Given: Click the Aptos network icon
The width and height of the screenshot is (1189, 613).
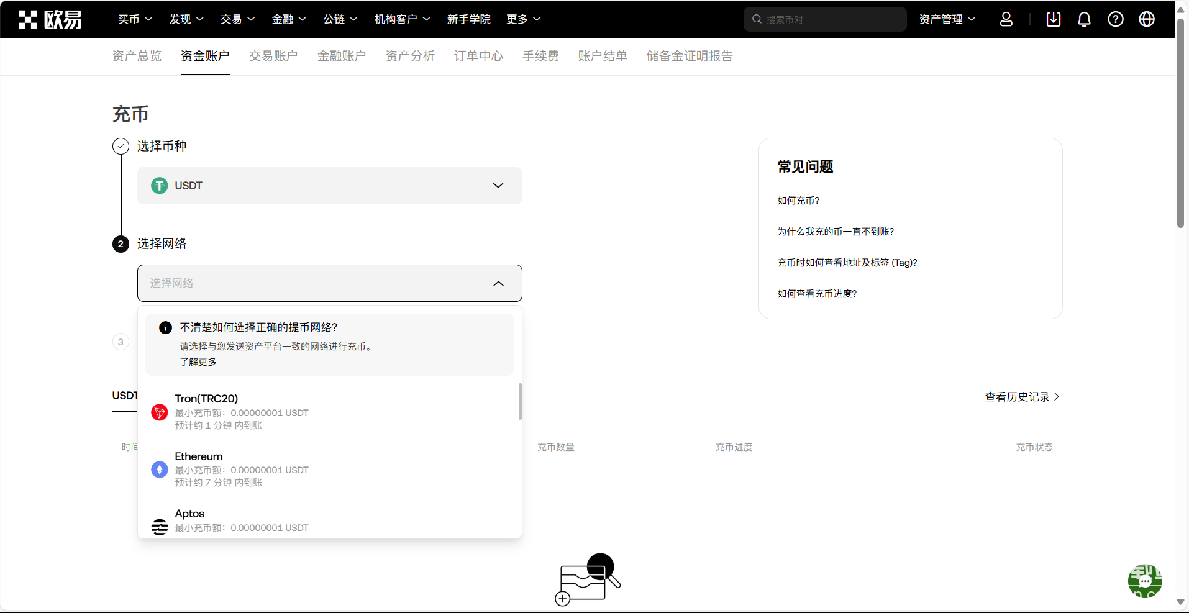Looking at the screenshot, I should point(160,527).
